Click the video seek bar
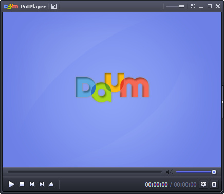Image resolution: width=224 pixels, height=194 pixels. click(x=85, y=172)
